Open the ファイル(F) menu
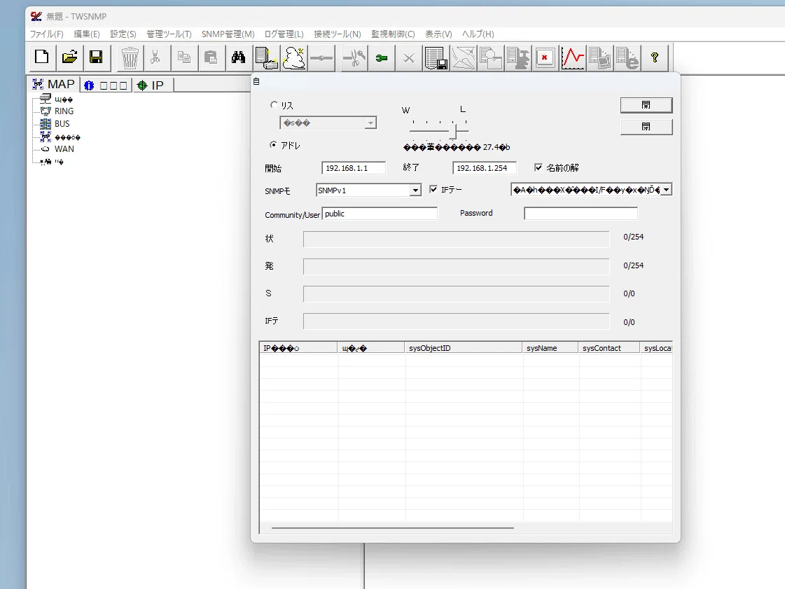Viewport: 785px width, 589px height. click(x=46, y=34)
